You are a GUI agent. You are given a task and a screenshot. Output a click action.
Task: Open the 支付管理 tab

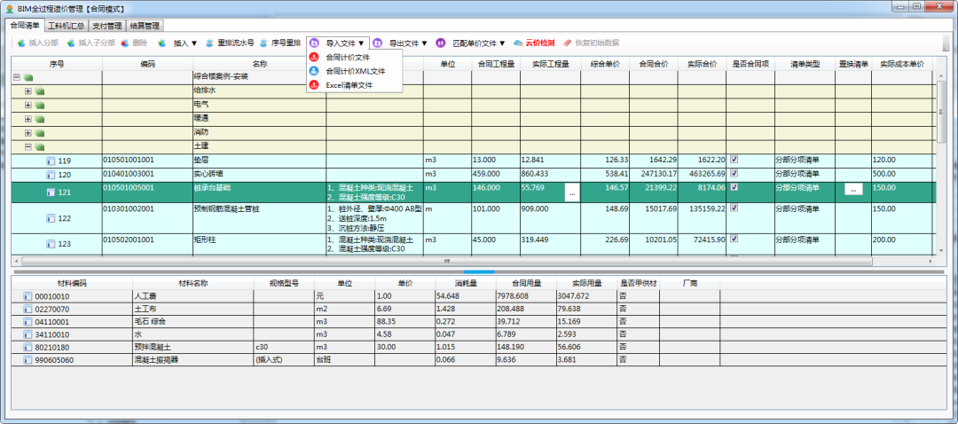107,26
